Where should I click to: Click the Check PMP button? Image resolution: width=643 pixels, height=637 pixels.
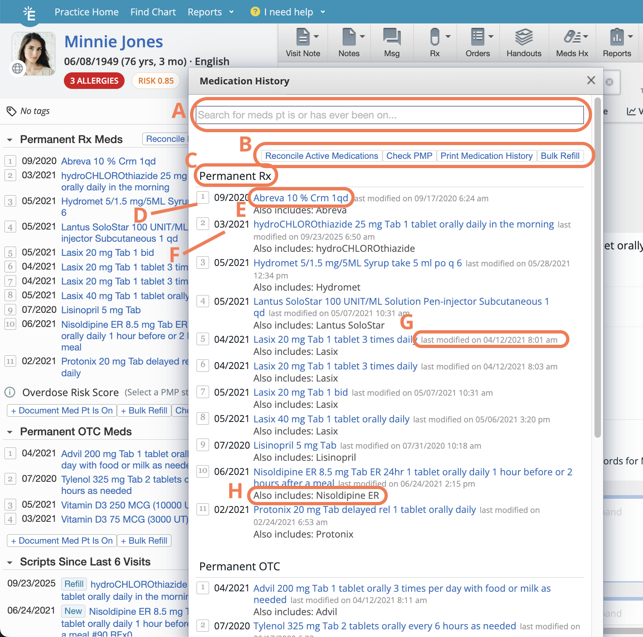pyautogui.click(x=409, y=156)
